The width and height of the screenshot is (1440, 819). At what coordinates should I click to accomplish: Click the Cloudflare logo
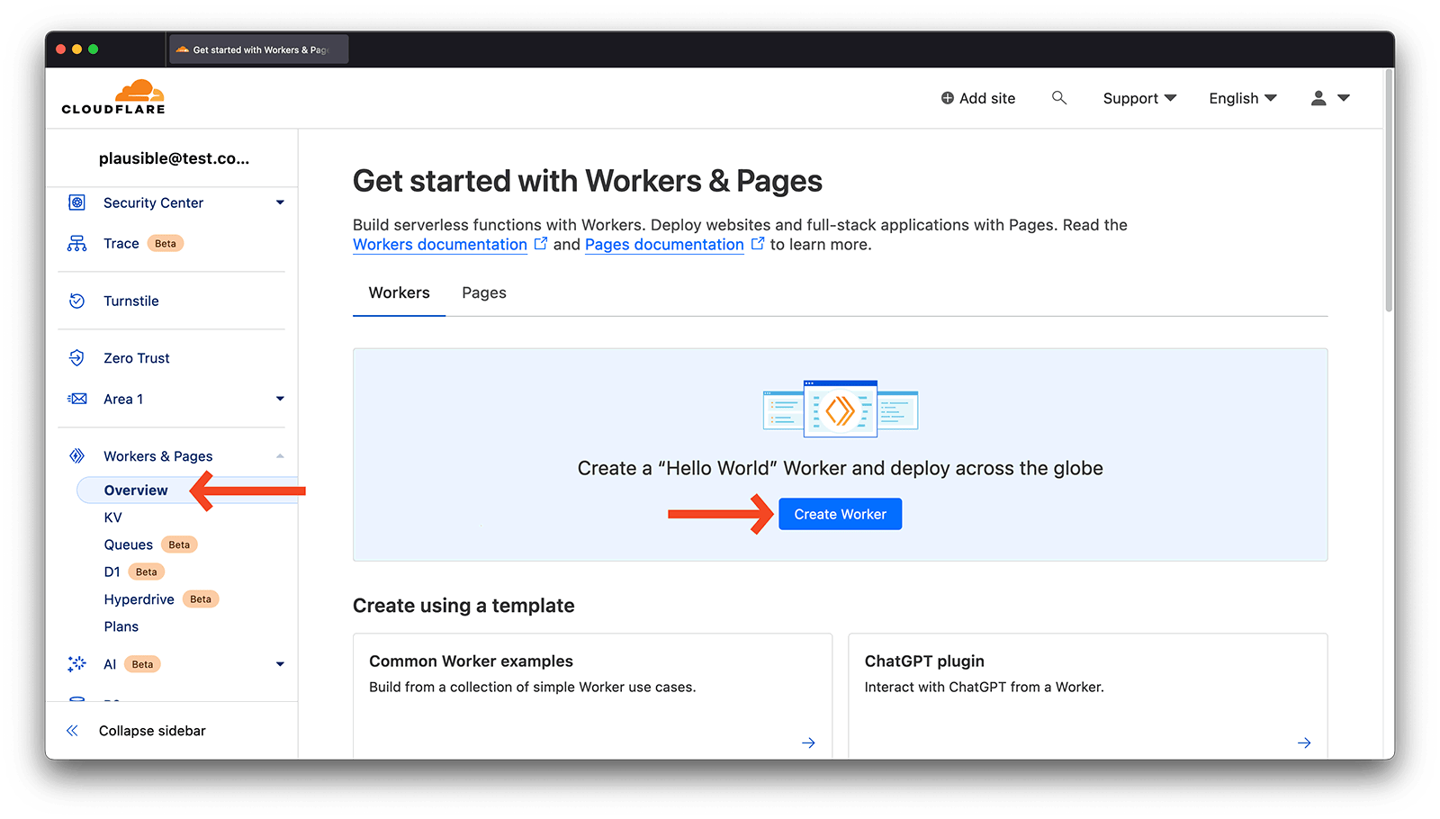click(x=113, y=97)
